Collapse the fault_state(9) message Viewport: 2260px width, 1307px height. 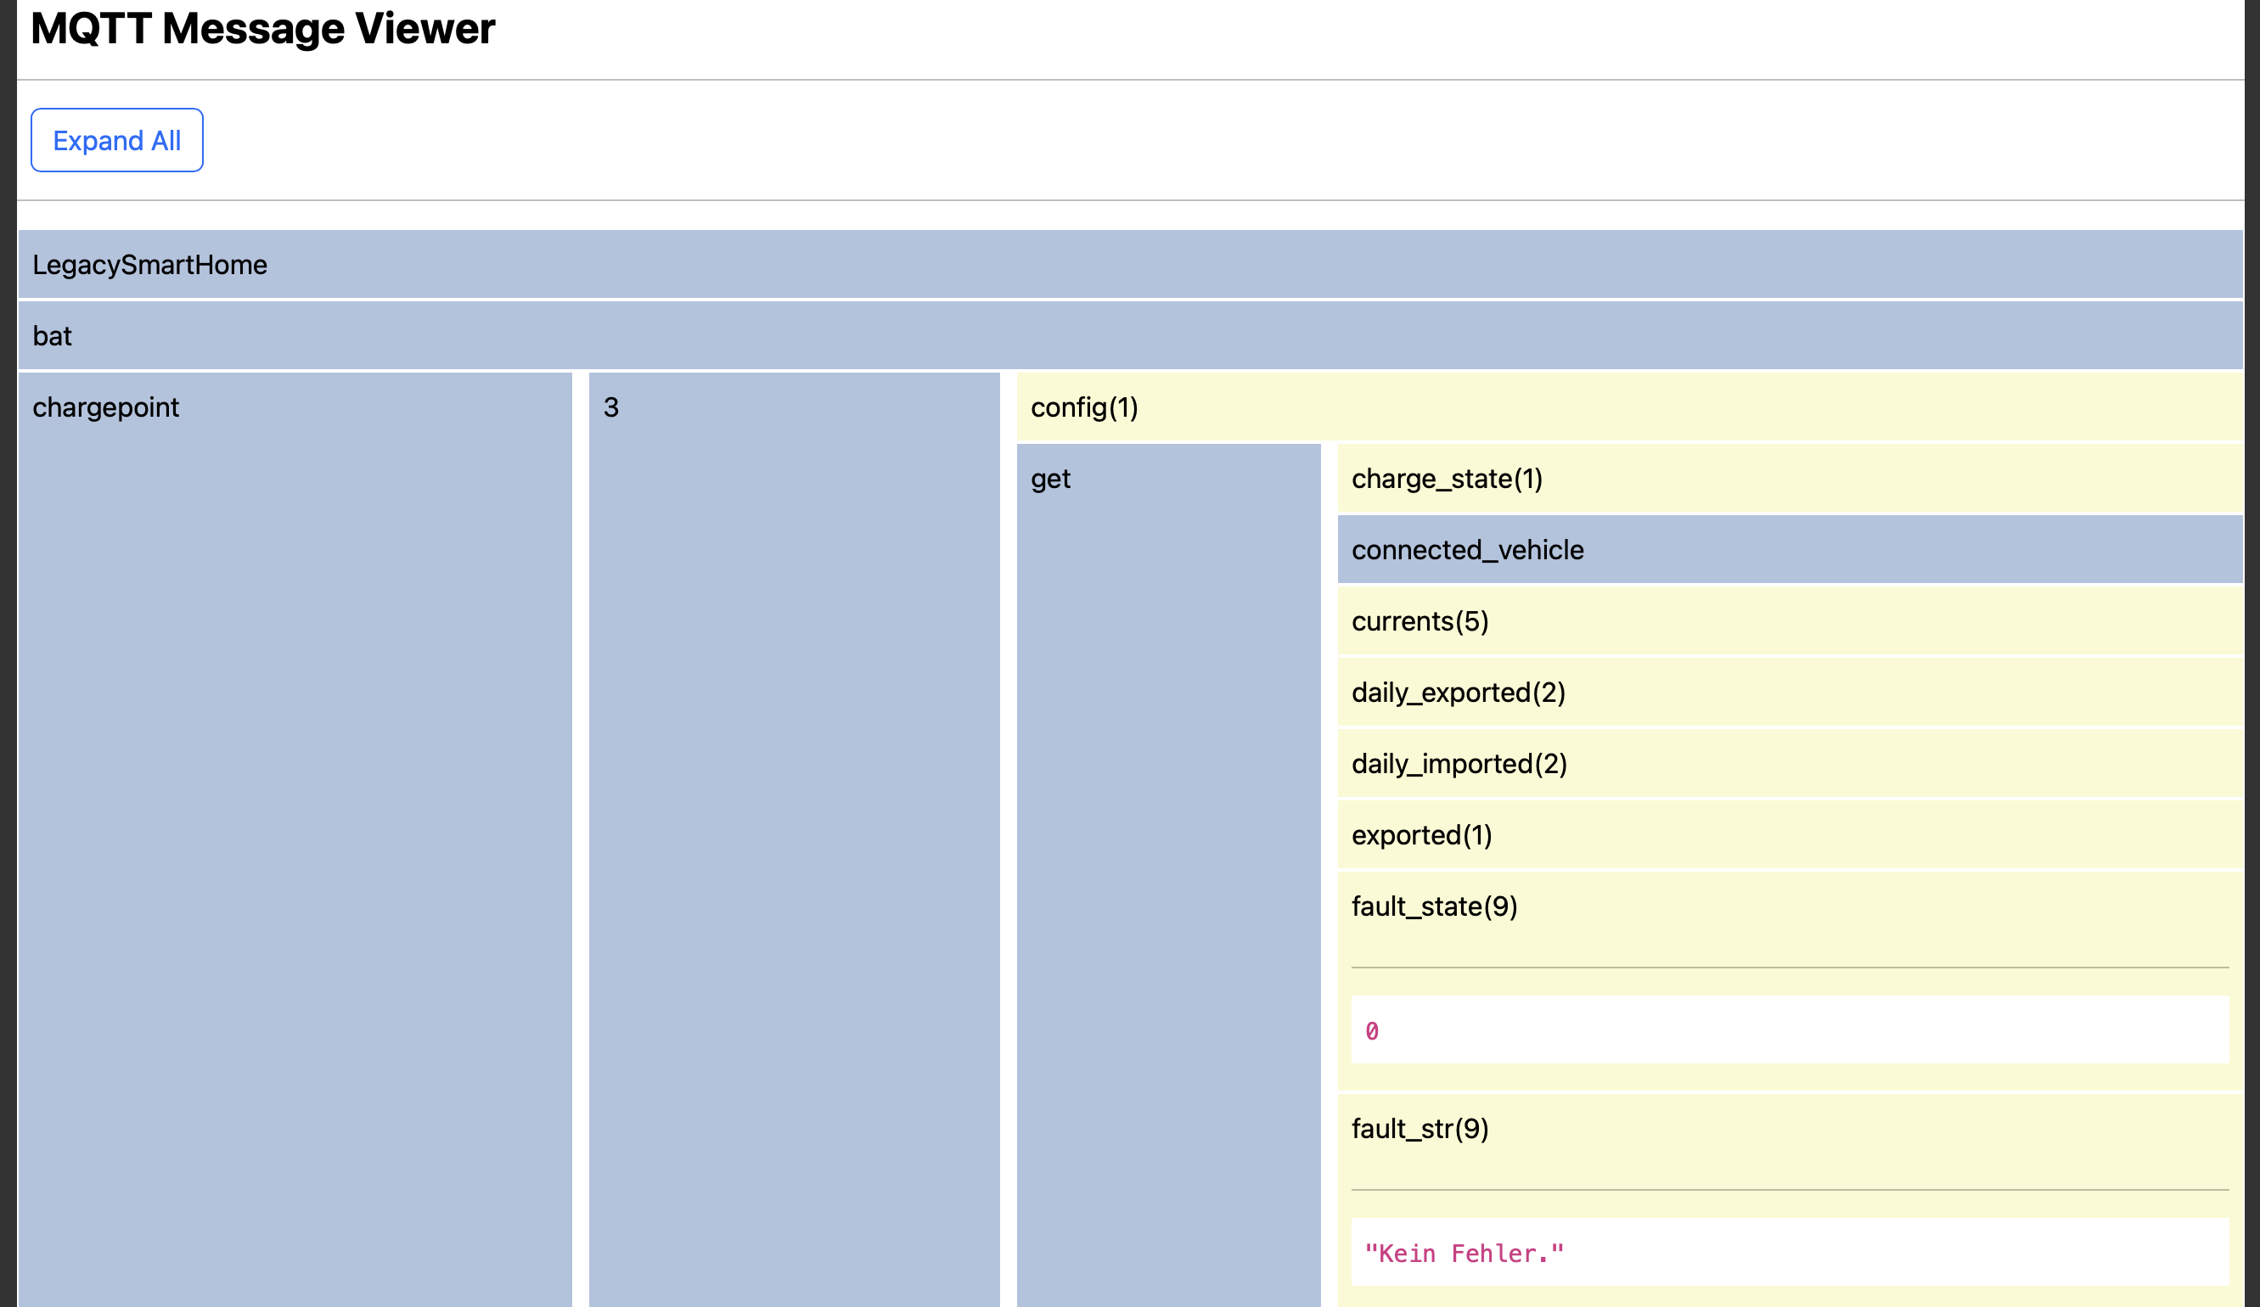[1433, 906]
